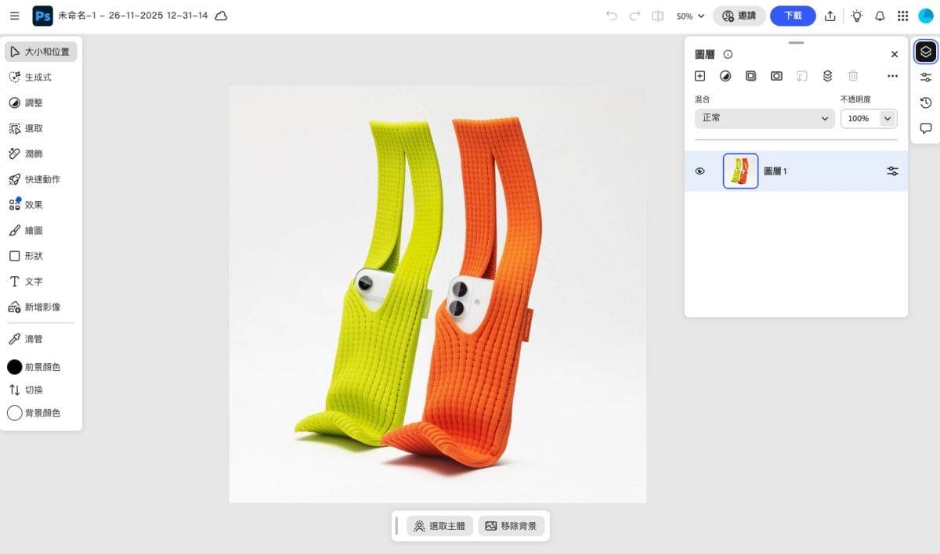This screenshot has width=940, height=554.
Task: Create a new layer in the Layers panel
Action: 700,76
